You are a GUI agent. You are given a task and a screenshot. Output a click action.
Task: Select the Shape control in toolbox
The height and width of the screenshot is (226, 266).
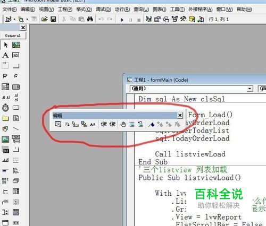pos(5,129)
